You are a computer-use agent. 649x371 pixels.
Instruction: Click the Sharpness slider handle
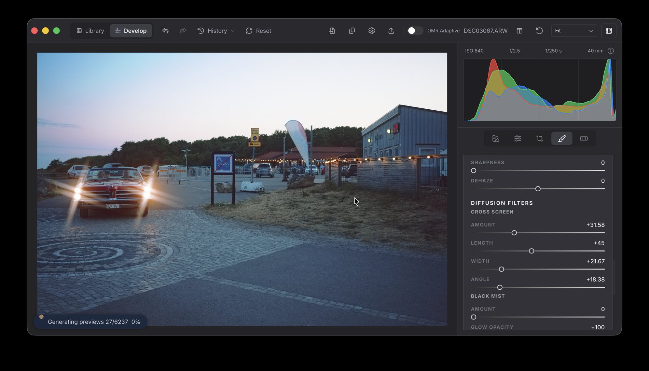(473, 170)
